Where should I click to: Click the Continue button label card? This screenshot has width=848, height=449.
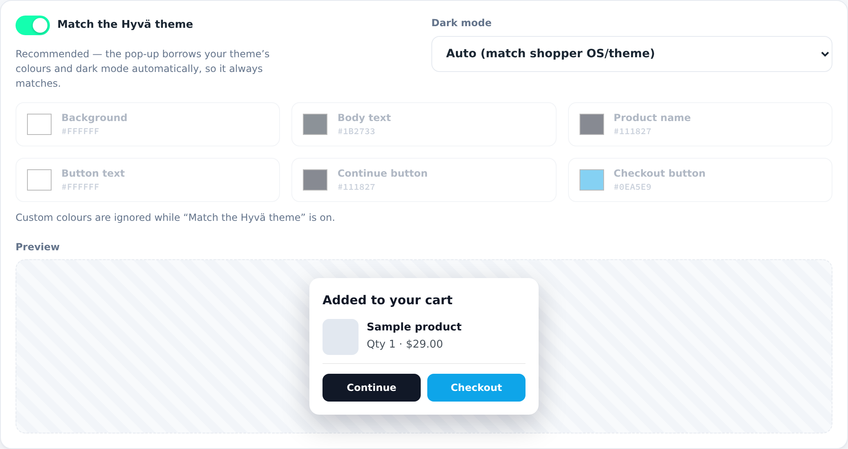pyautogui.click(x=424, y=180)
